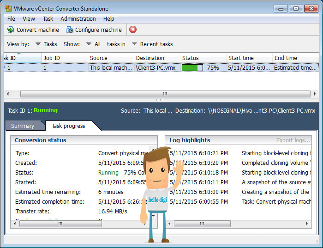Open the View menu
This screenshot has width=323, height=248.
pos(29,19)
